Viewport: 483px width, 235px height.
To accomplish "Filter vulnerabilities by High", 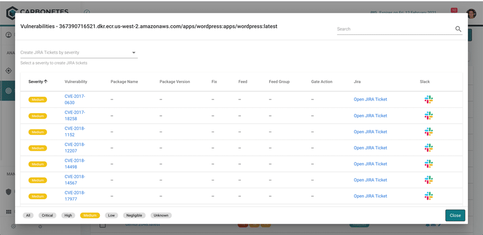I will coord(68,215).
